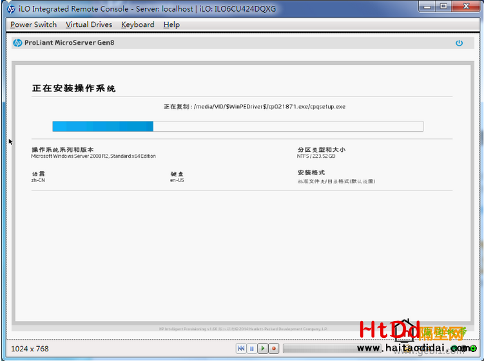Open the Power Switch menu
484x361 pixels.
pyautogui.click(x=34, y=24)
